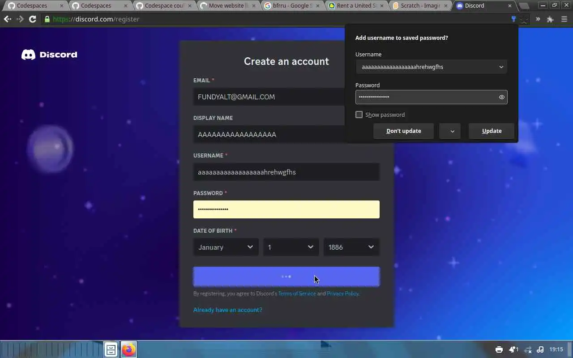573x358 pixels.
Task: Open the Terms of Service link
Action: coord(297,294)
